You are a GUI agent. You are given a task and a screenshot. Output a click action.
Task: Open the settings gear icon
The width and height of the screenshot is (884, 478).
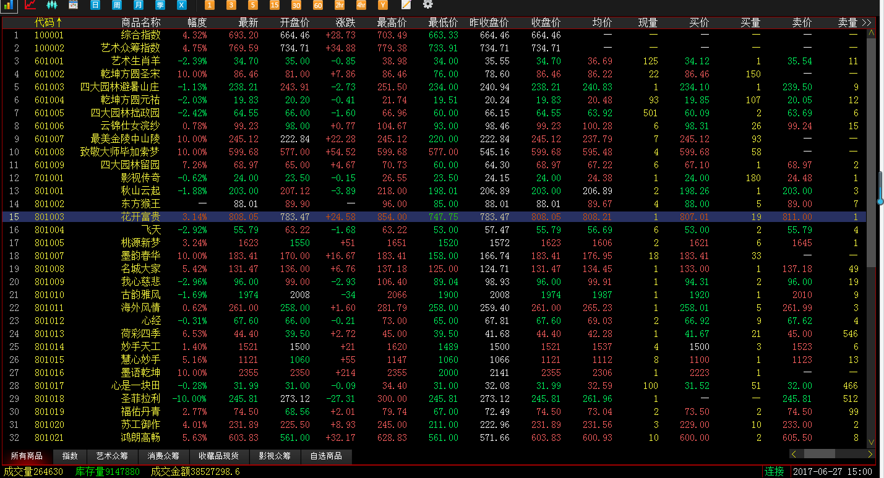(x=427, y=5)
